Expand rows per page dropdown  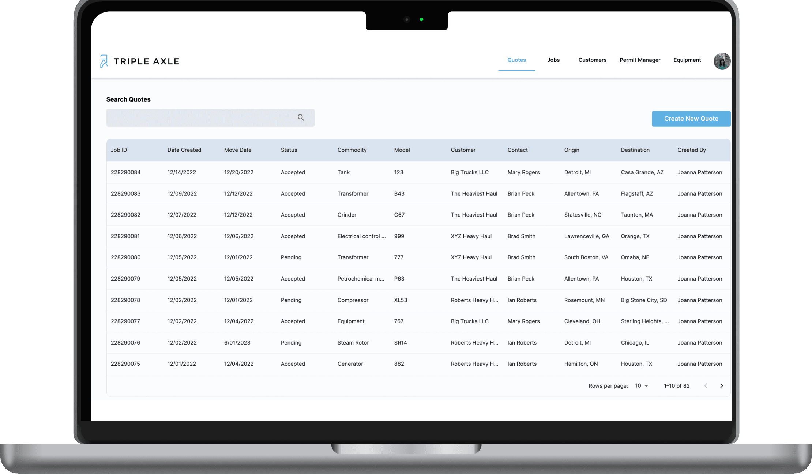(x=642, y=385)
